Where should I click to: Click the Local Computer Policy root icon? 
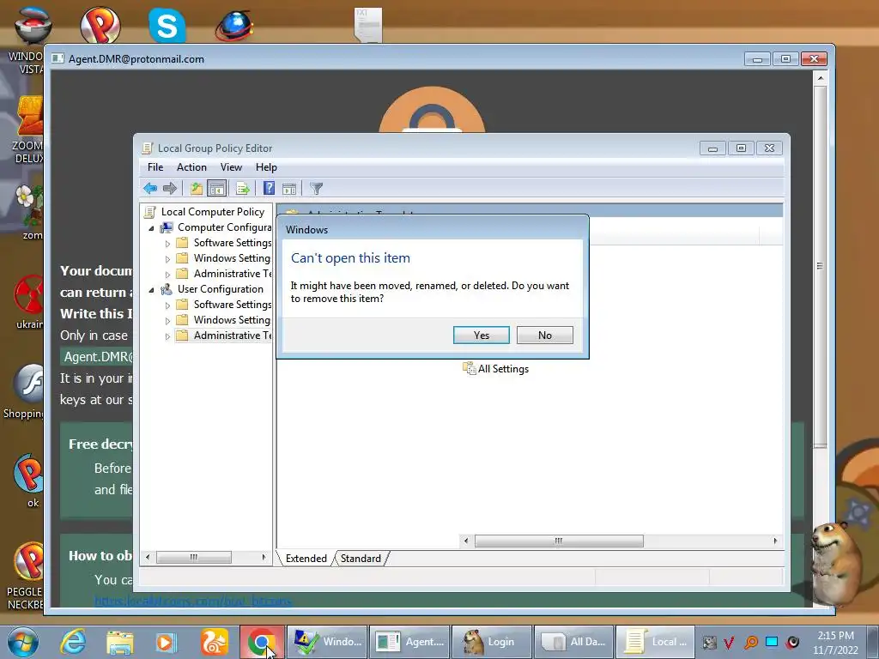click(149, 212)
